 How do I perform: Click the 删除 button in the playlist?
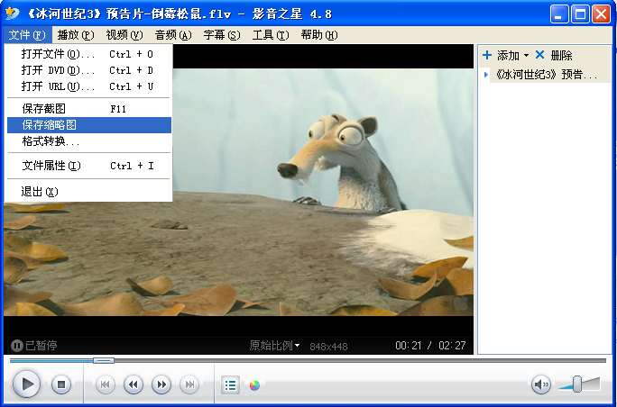[553, 56]
